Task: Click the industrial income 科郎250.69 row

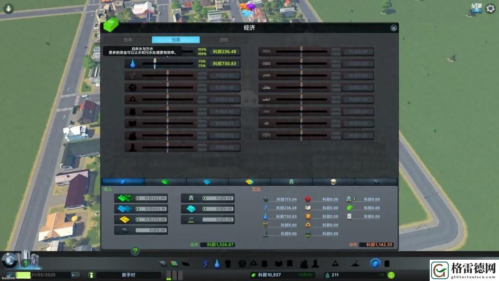Action: click(141, 220)
